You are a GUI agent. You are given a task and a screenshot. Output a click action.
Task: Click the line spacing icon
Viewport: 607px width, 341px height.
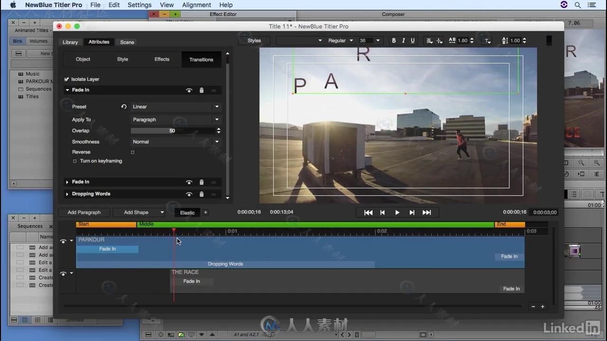point(505,41)
